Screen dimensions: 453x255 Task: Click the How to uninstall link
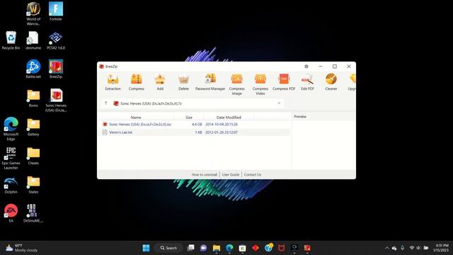pos(205,175)
